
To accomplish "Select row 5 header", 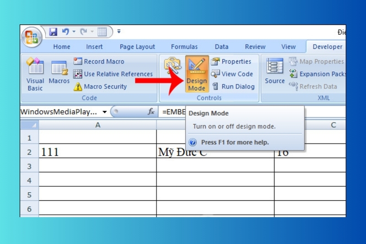I will [29, 195].
